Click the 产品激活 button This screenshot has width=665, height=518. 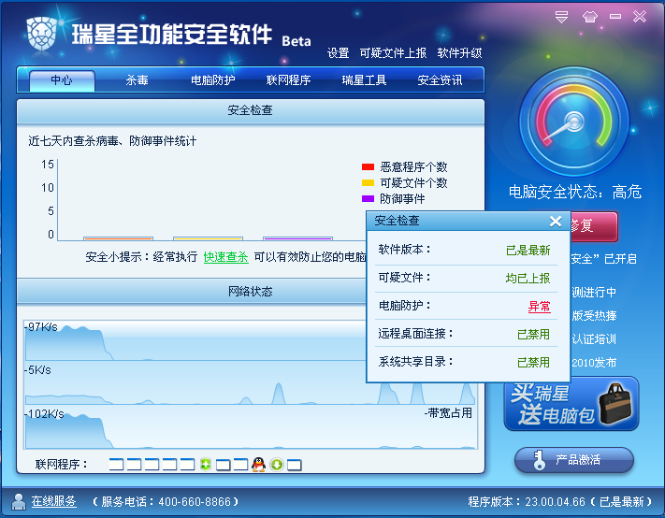[x=574, y=460]
